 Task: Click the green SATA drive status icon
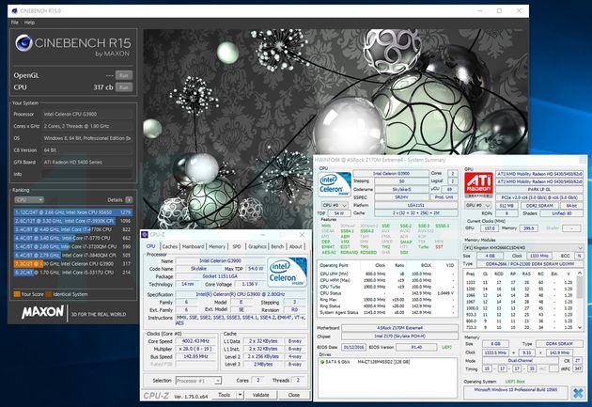[x=322, y=362]
